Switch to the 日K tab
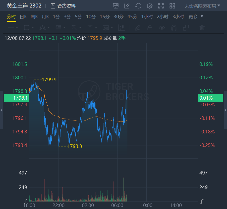Viewport: 227px width, 209px height. click(x=23, y=17)
